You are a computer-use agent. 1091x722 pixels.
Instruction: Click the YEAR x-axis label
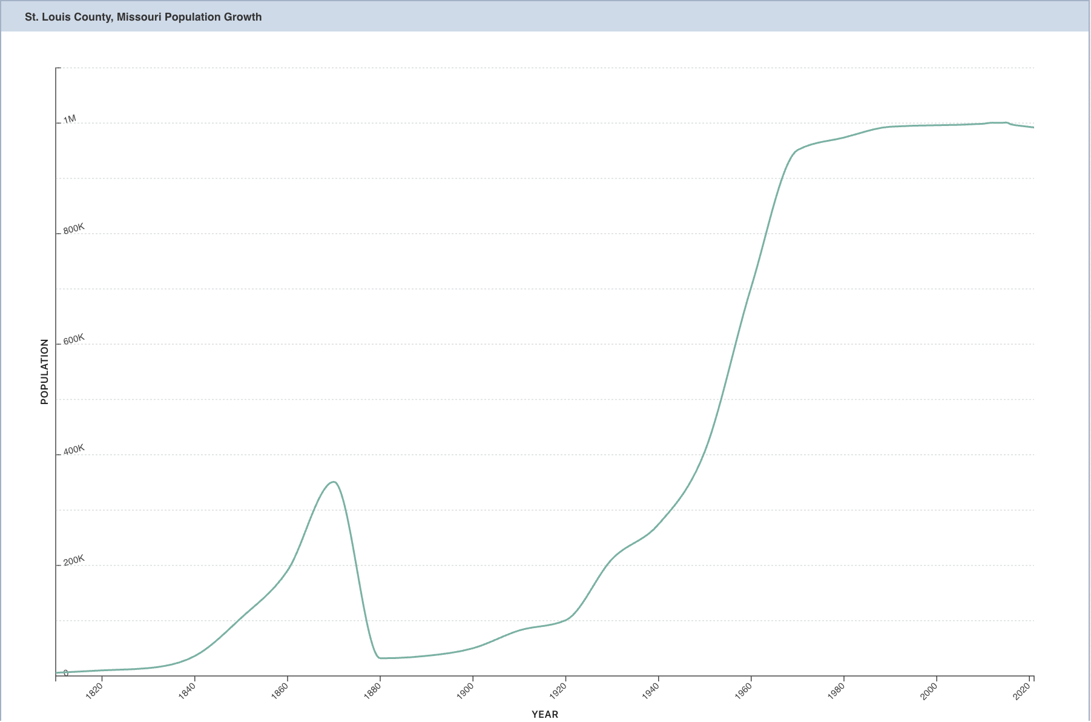[545, 714]
